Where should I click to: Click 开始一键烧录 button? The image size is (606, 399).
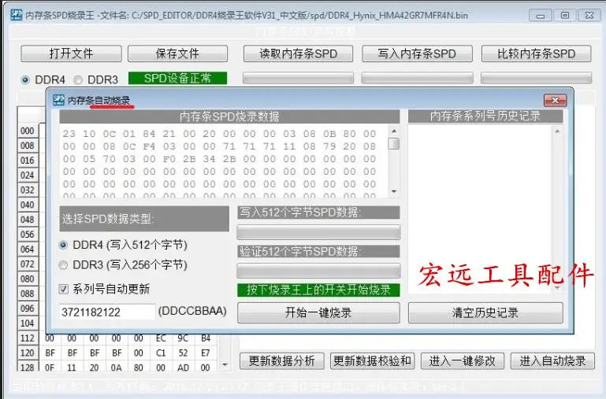click(x=318, y=312)
